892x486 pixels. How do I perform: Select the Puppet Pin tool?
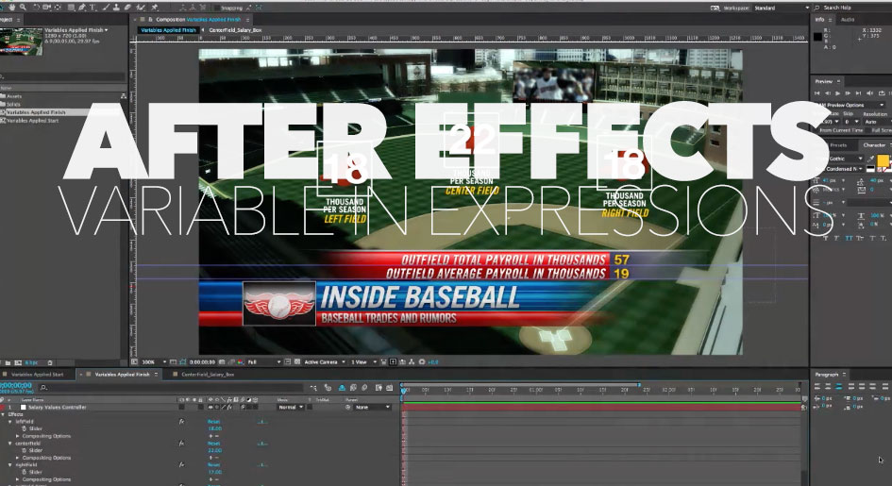154,8
